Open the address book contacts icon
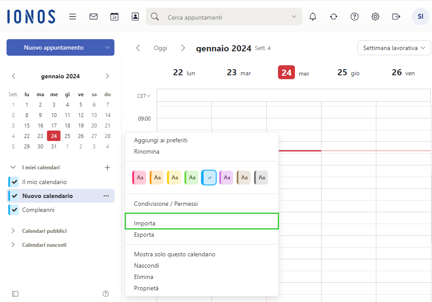 pos(135,17)
